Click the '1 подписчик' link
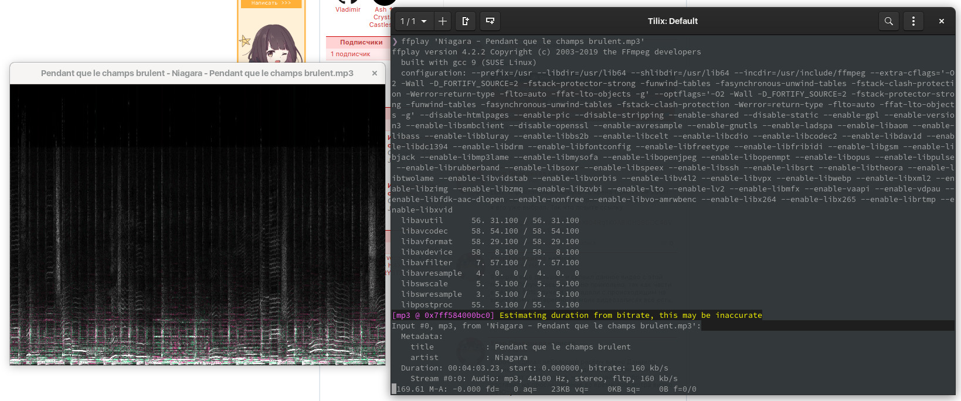The image size is (961, 401). 351,54
